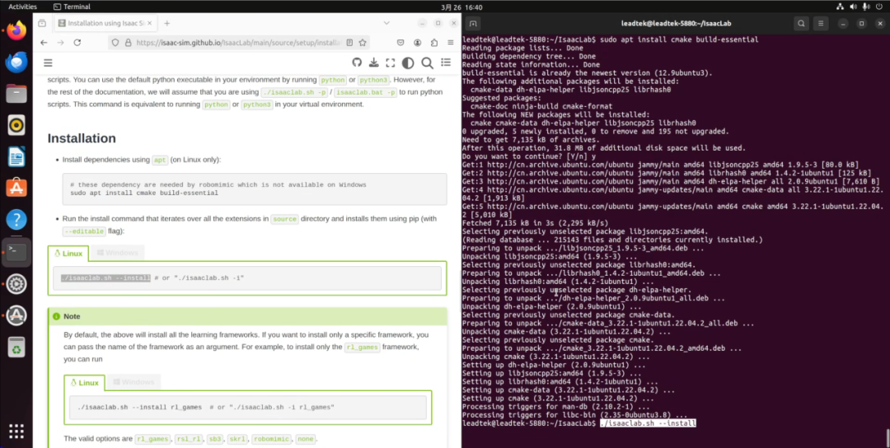Select Linux tab above isaaclab.sh --install
This screenshot has width=890, height=448.
coord(68,253)
